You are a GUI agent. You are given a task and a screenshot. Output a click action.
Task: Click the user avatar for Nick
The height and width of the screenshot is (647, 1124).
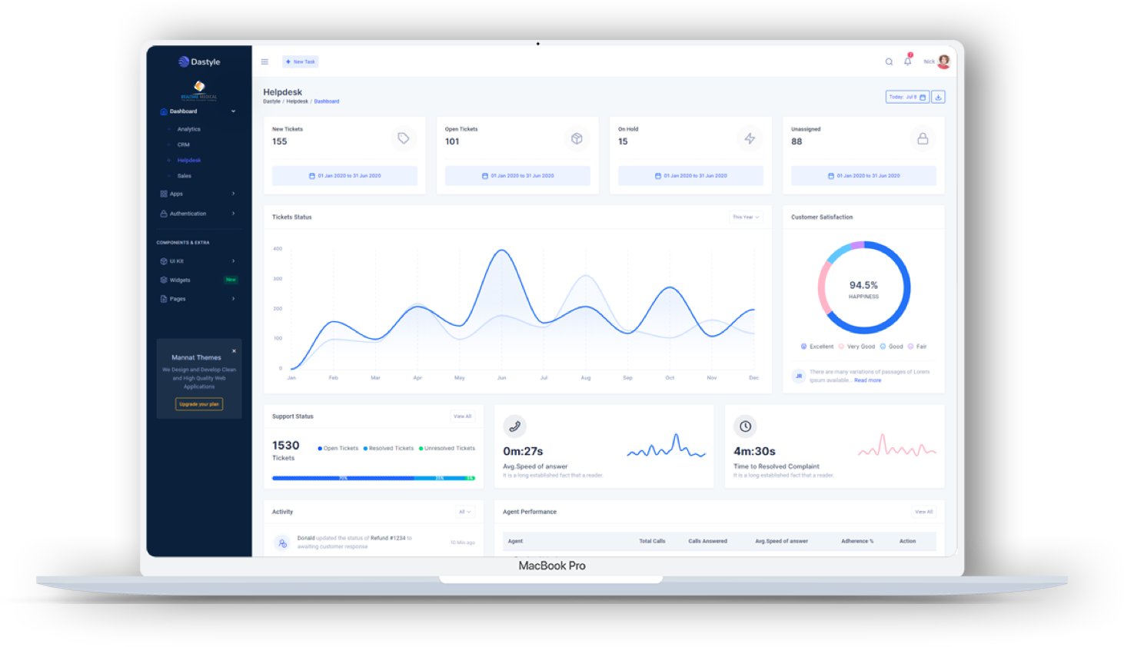944,61
